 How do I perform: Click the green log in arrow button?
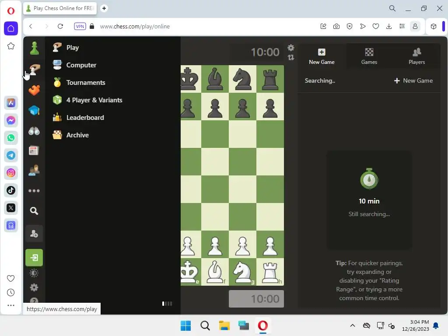34,258
